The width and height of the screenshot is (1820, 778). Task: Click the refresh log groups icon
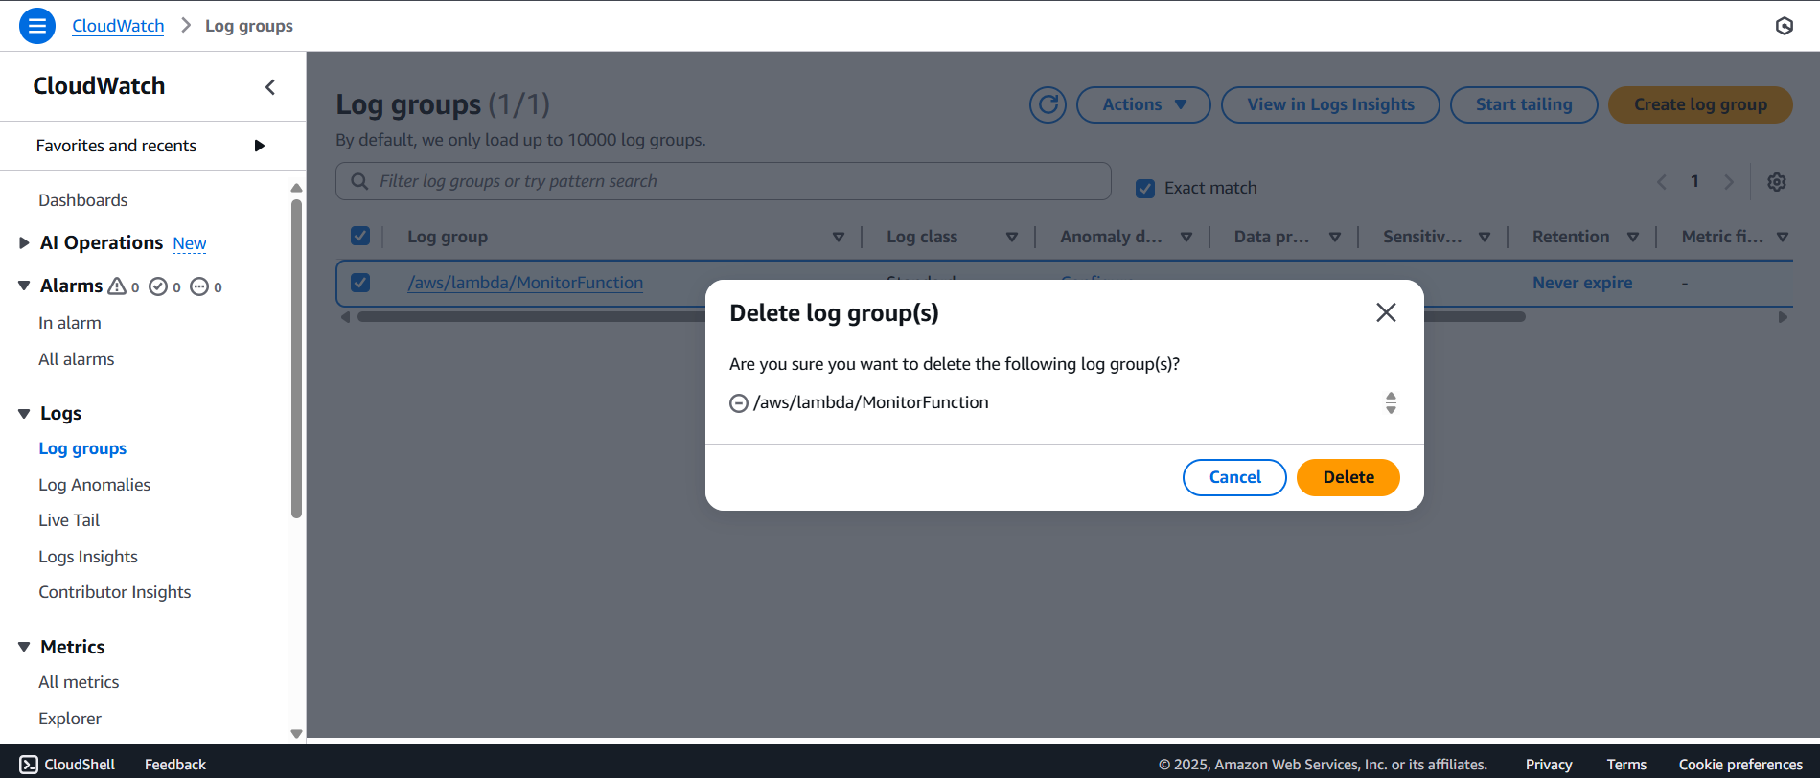[x=1048, y=104]
